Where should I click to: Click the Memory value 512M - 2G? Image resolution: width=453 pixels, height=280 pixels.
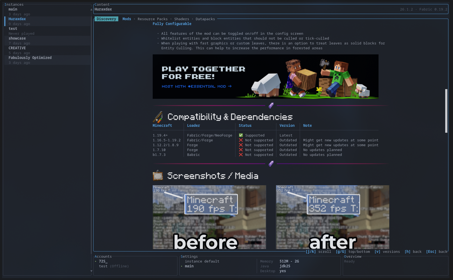pos(289,261)
